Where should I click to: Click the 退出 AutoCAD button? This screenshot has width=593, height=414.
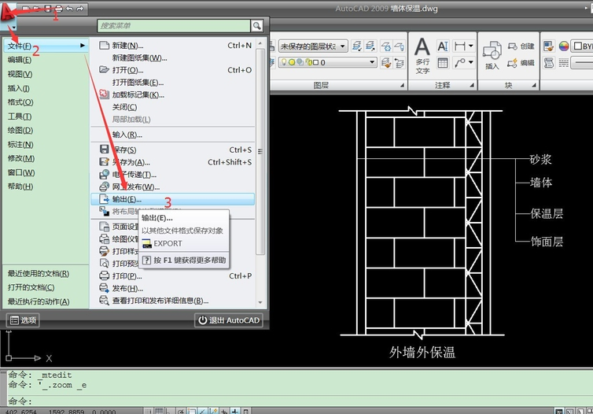pyautogui.click(x=229, y=320)
